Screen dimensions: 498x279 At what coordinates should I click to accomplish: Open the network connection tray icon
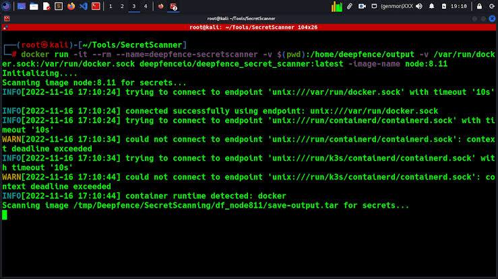(x=374, y=6)
